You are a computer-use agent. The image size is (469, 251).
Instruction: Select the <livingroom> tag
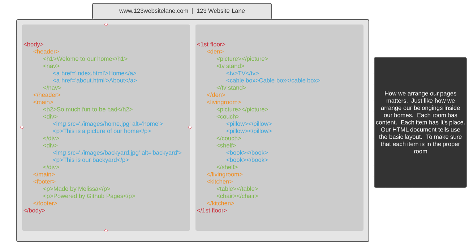pyautogui.click(x=224, y=102)
